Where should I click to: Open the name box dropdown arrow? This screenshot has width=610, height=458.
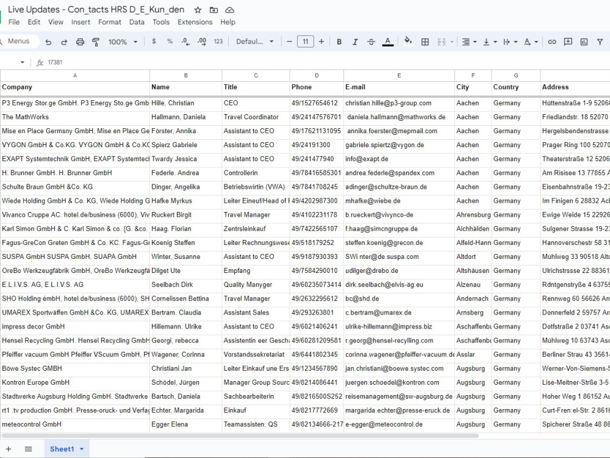(22, 62)
